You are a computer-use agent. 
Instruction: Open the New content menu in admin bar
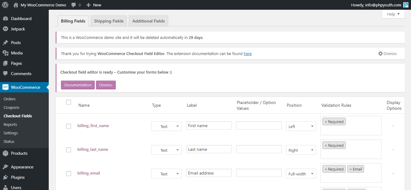[93, 5]
